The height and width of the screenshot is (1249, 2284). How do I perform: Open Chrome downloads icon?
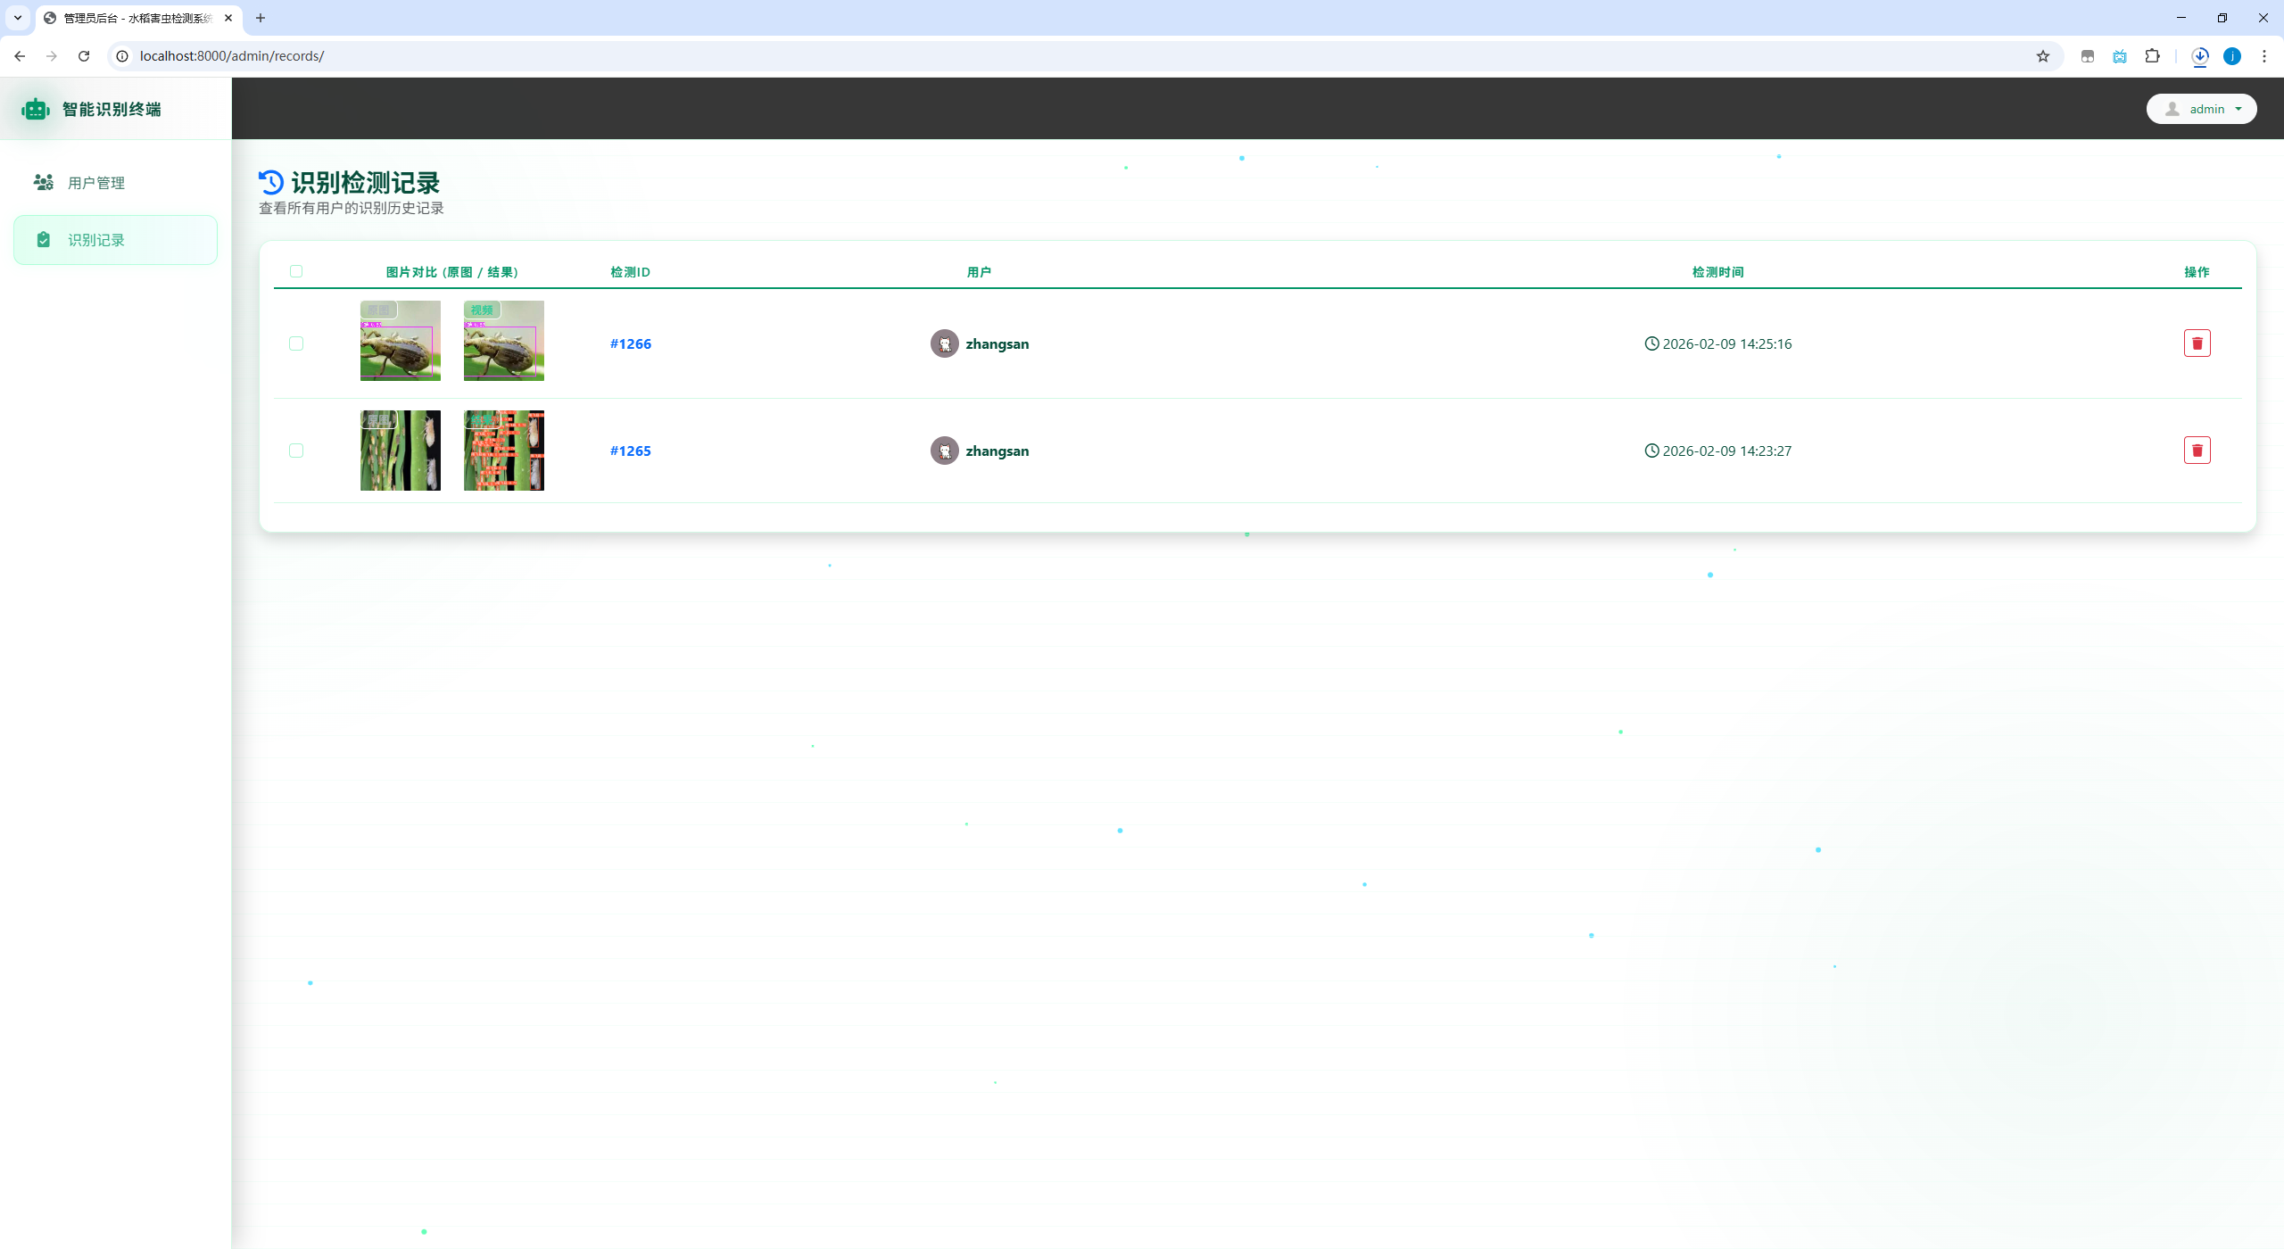point(2200,56)
